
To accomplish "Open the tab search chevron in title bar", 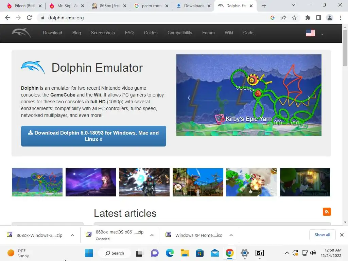I will (293, 5).
